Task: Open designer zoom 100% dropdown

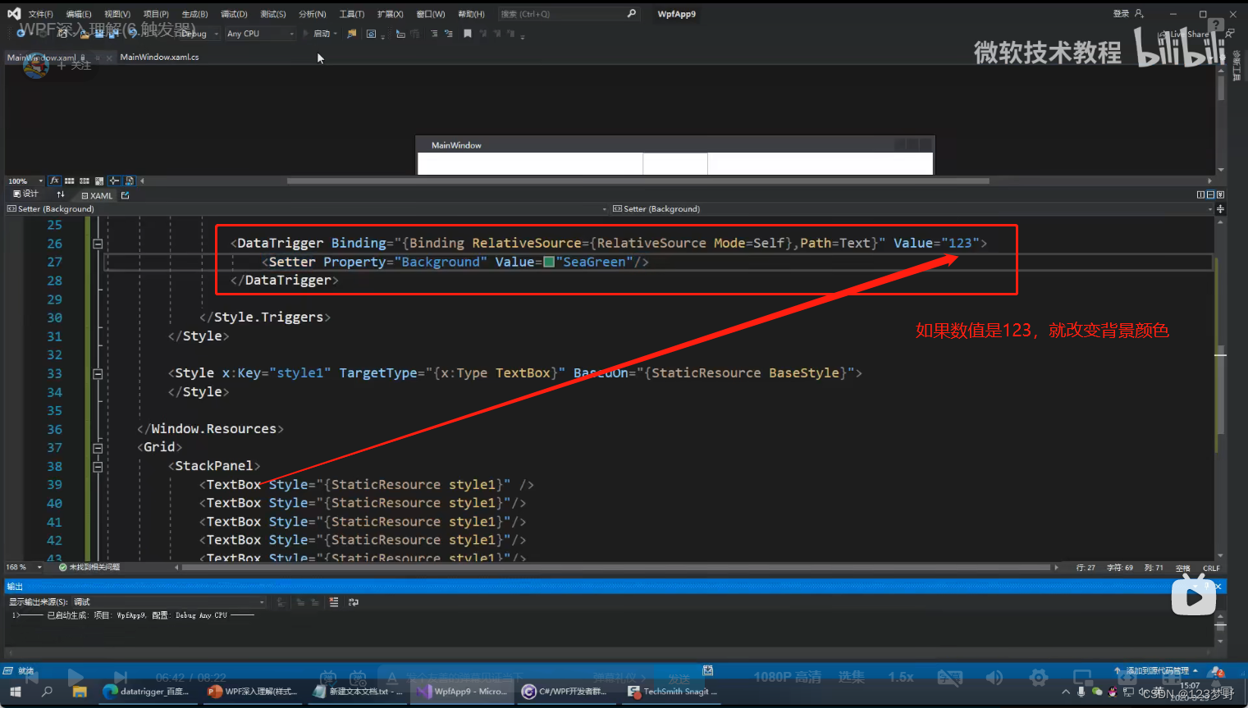Action: point(25,180)
